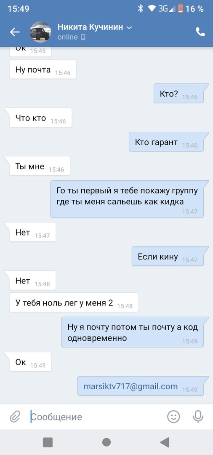Start a voice call with phone icon
This screenshot has height=455, width=213.
(x=200, y=32)
